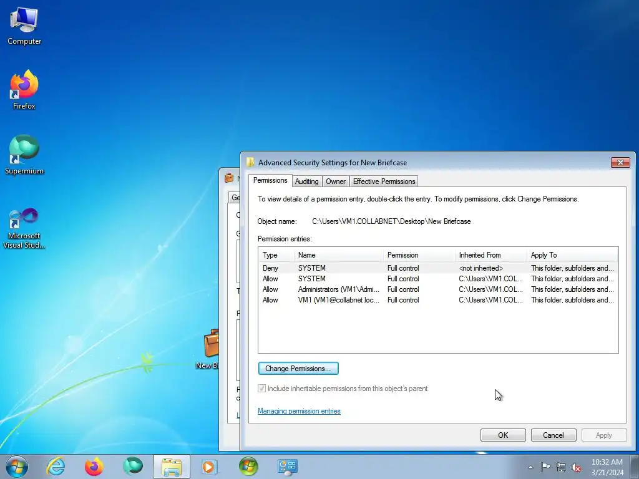The width and height of the screenshot is (639, 479).
Task: Sort by the Type column header
Action: click(x=276, y=255)
